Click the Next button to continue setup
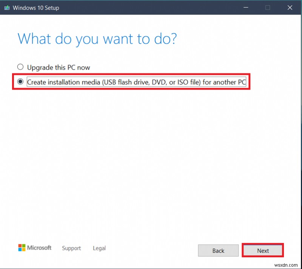302x269 pixels. (262, 250)
